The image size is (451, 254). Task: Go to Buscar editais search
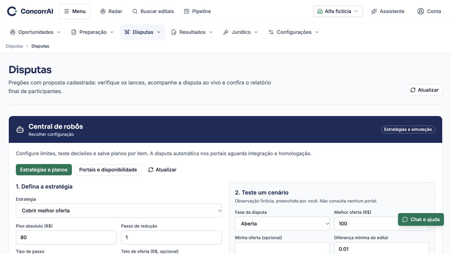(x=153, y=11)
